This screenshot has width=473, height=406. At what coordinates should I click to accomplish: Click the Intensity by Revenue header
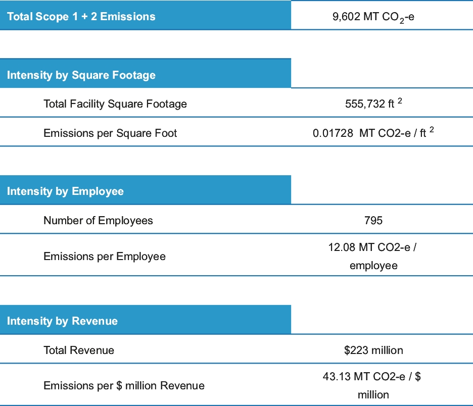[62, 321]
